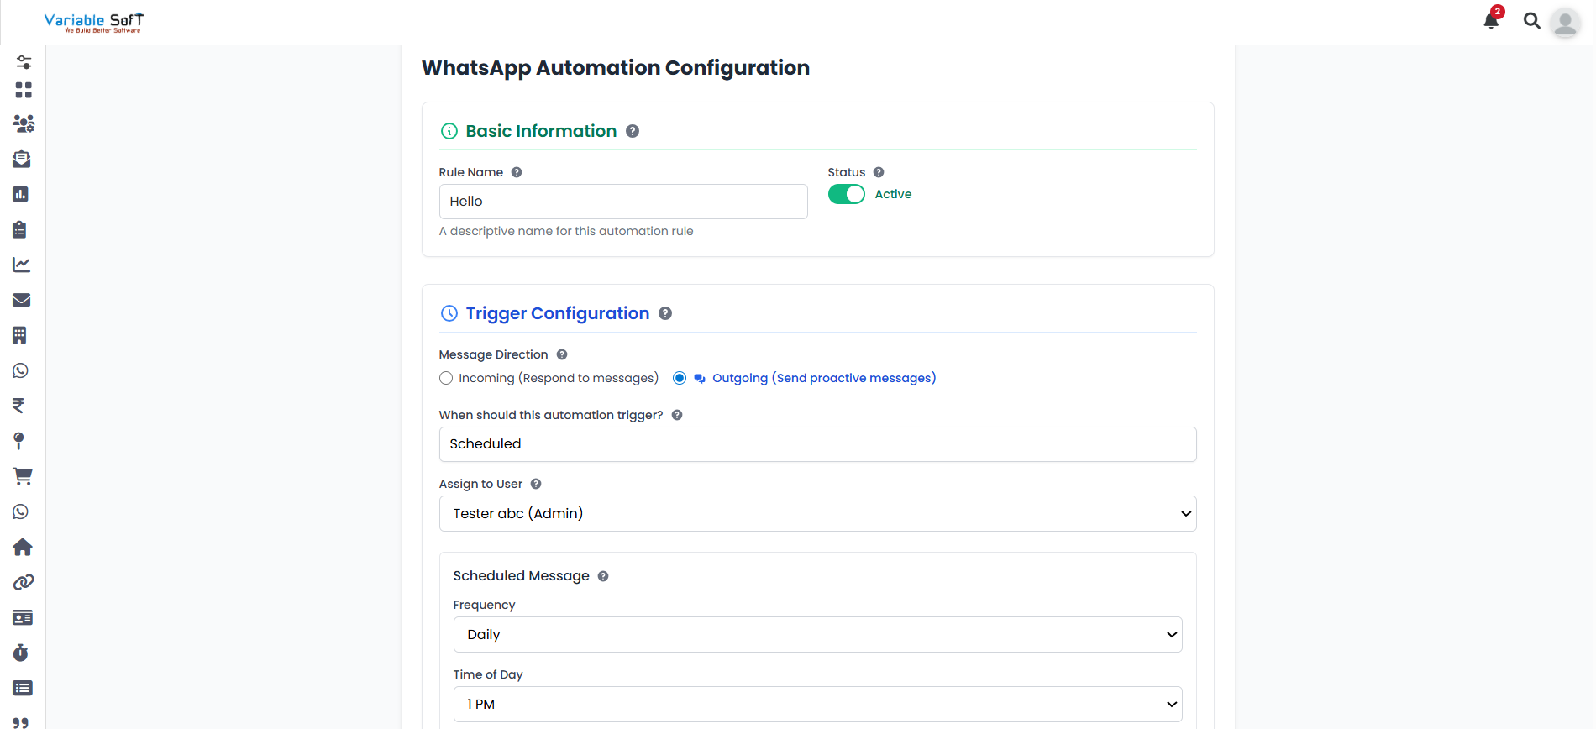
Task: Open the shopping cart sidebar icon
Action: click(x=23, y=476)
